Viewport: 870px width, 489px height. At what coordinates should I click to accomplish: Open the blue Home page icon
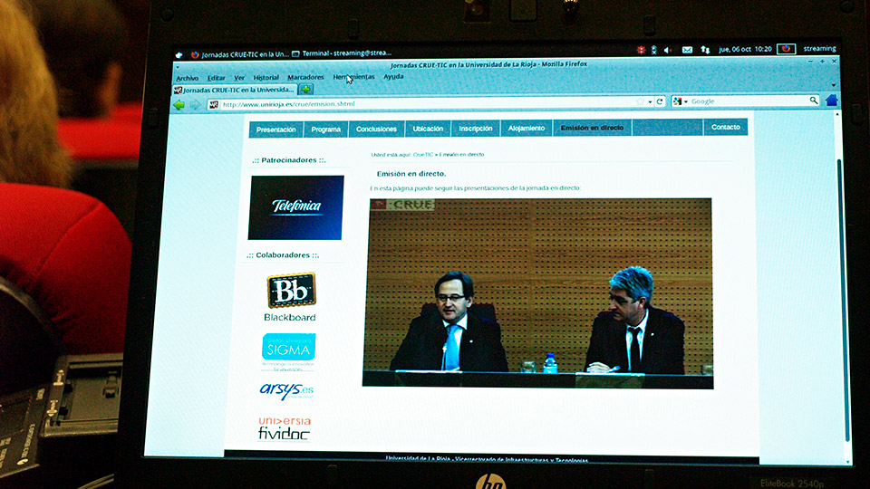point(831,101)
